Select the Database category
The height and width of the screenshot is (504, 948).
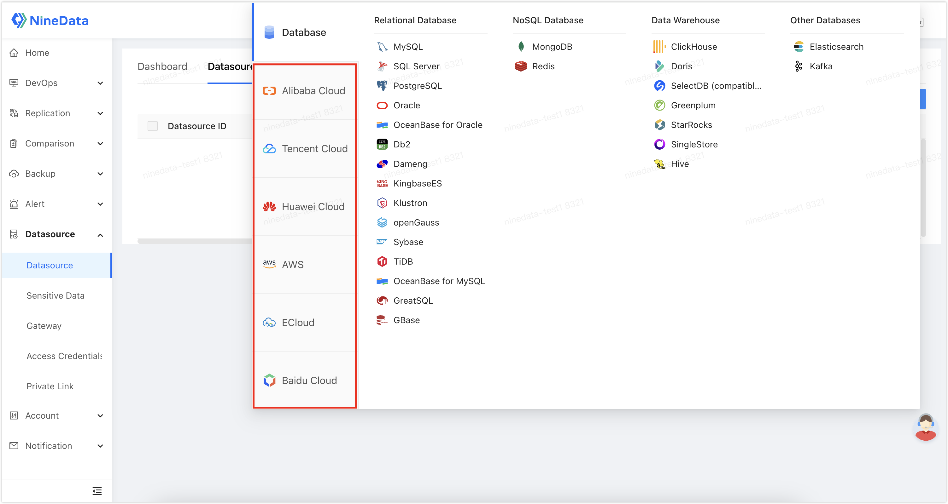coord(306,32)
